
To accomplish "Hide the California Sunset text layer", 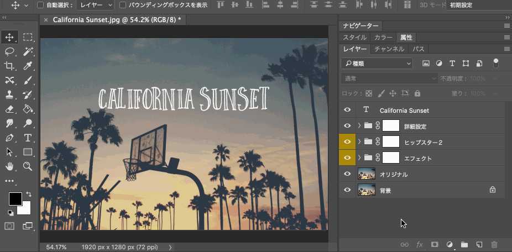I will (347, 110).
